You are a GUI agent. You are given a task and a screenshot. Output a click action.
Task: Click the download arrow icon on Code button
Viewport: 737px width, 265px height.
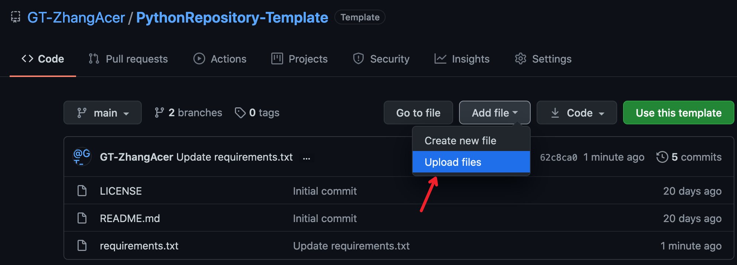pos(555,113)
